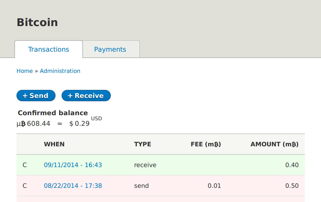Select the Bitcoin page title

pos(37,22)
